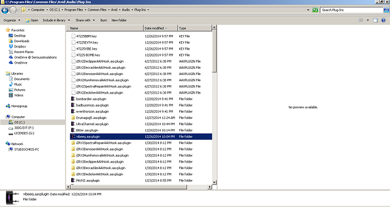Expand the Audio breadcrumb dropdown arrow
Screen dimensions: 390x207
(133, 10)
